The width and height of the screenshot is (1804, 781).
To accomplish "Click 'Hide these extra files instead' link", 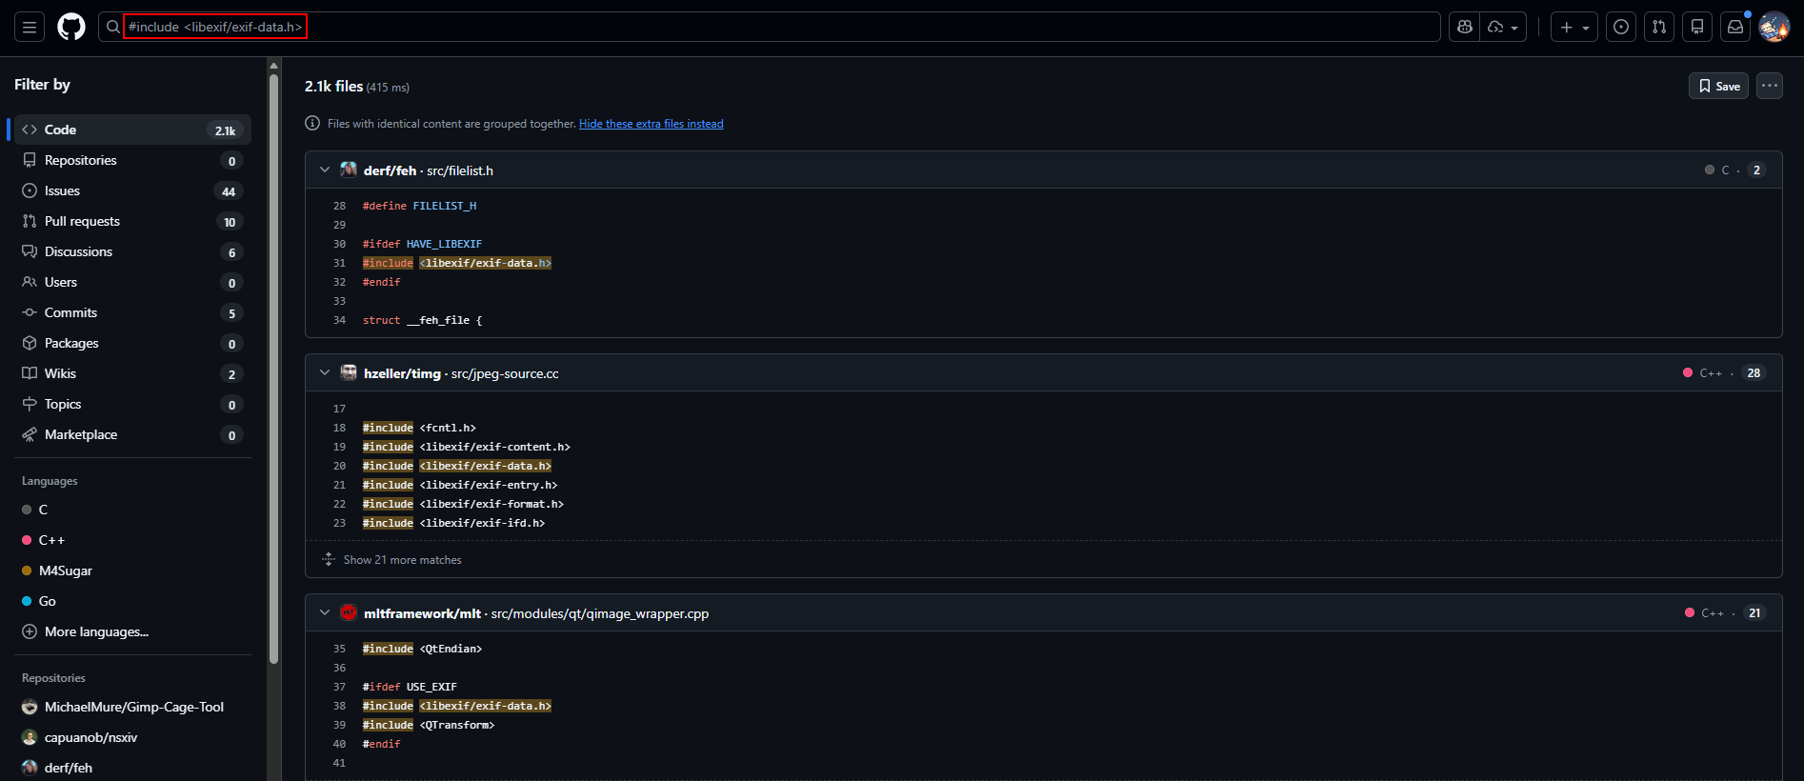I will 651,124.
